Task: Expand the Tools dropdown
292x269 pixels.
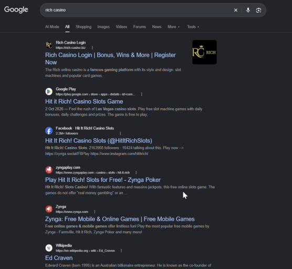Action: tap(193, 27)
